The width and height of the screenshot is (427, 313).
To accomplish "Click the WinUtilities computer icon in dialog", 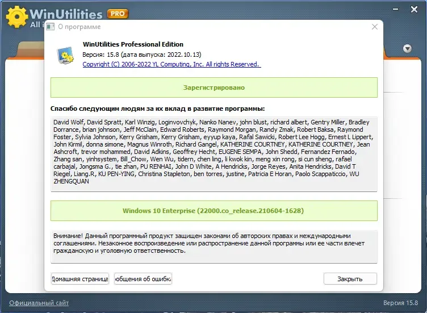I will coord(66,55).
